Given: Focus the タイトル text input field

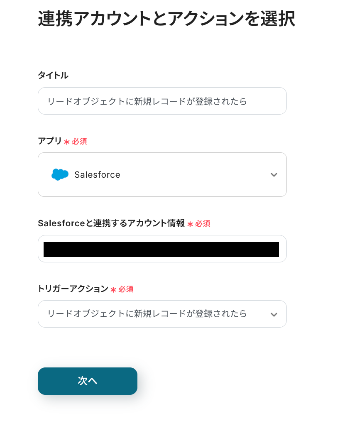Looking at the screenshot, I should click(x=162, y=101).
